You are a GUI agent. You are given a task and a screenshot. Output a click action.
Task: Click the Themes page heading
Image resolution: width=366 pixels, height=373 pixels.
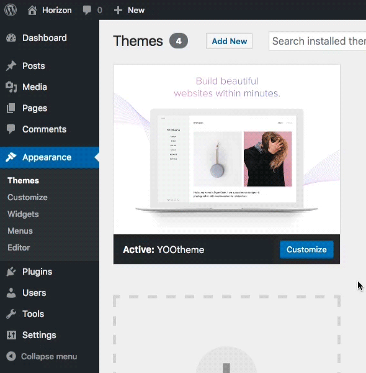tap(138, 41)
